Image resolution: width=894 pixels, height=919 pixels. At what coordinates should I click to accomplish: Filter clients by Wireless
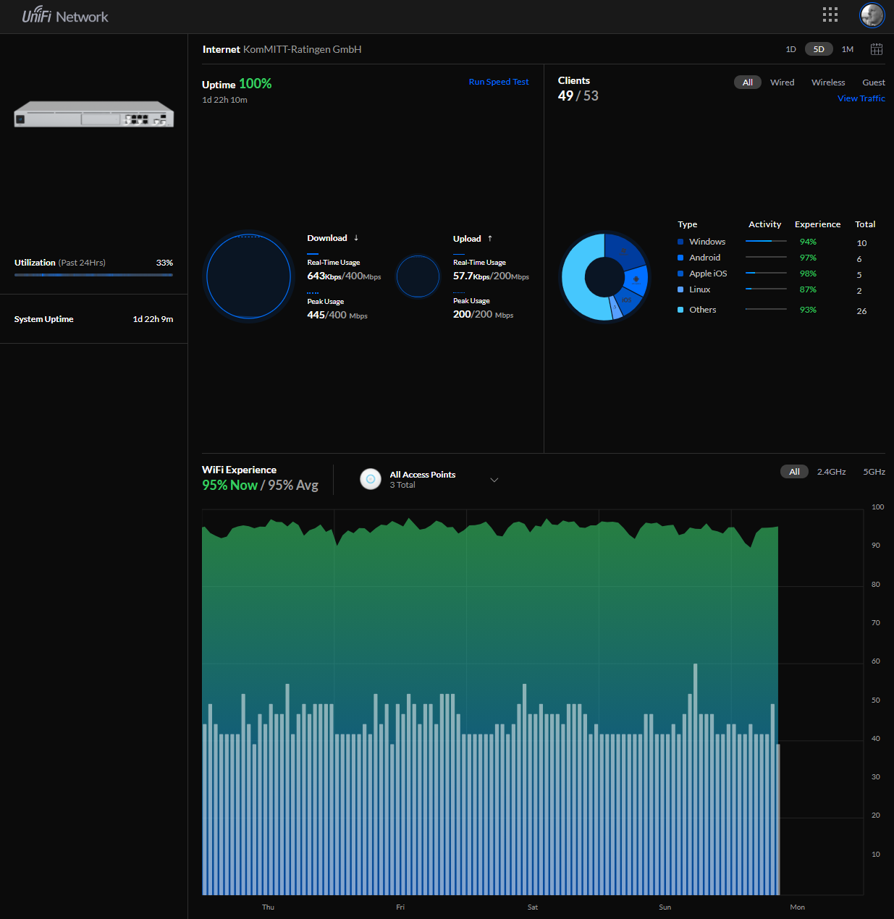(x=828, y=82)
